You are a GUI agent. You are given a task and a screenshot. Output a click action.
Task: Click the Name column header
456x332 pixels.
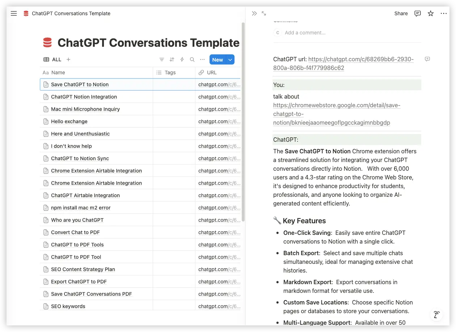tap(58, 72)
